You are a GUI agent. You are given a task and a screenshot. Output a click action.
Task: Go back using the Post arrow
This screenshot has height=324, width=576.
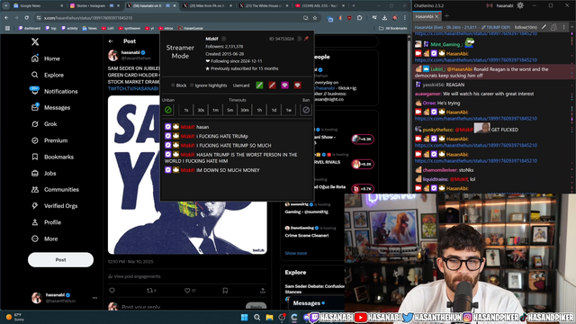tap(111, 41)
